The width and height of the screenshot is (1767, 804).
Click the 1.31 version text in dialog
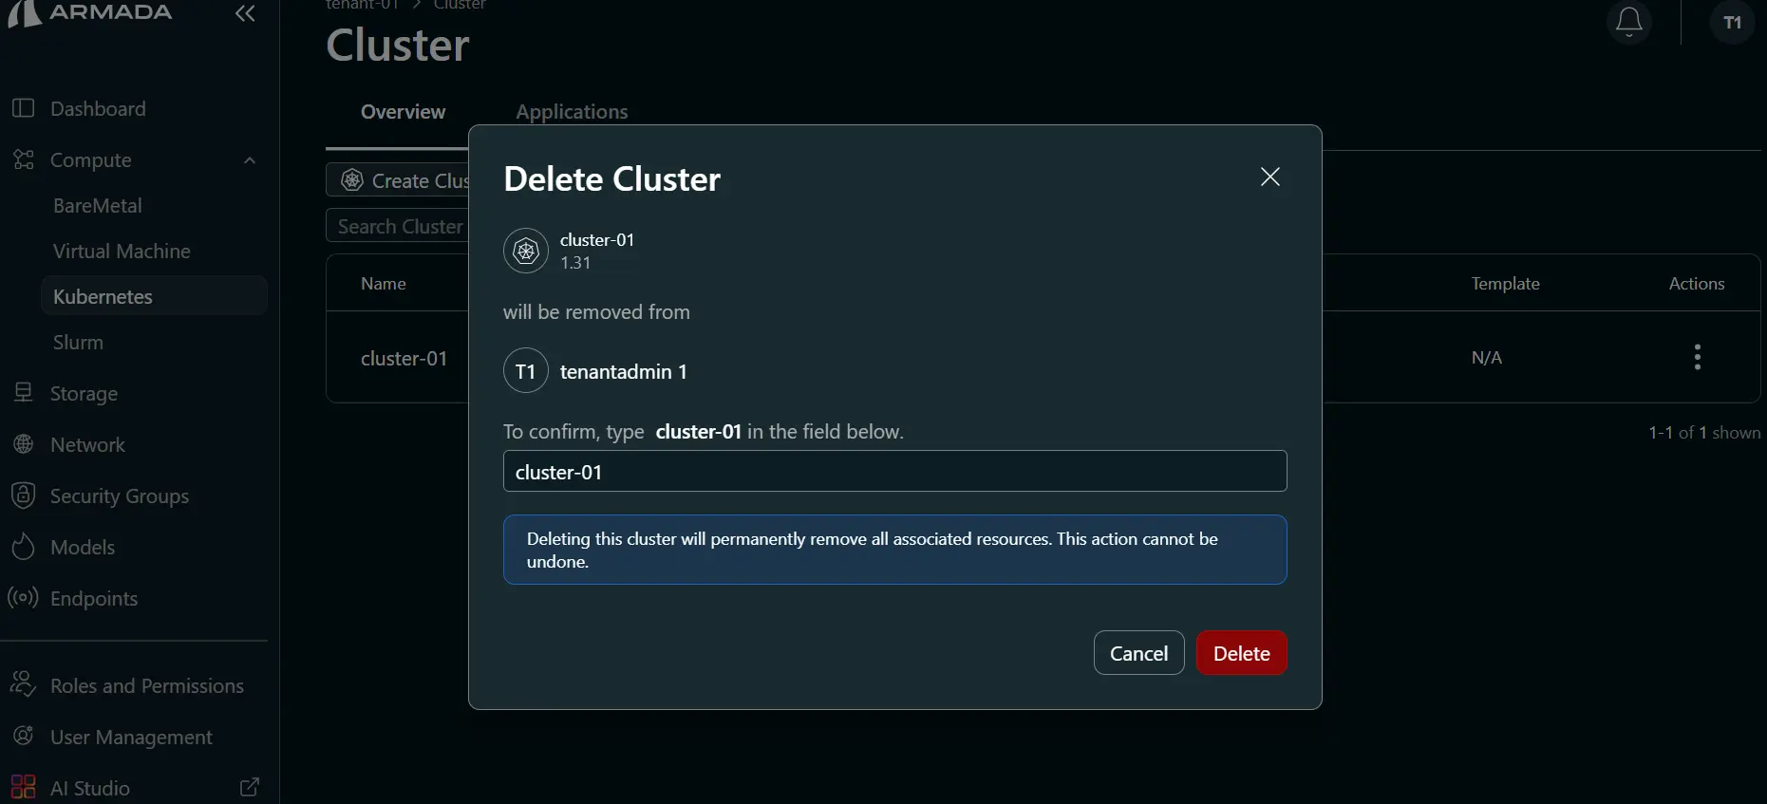575,263
